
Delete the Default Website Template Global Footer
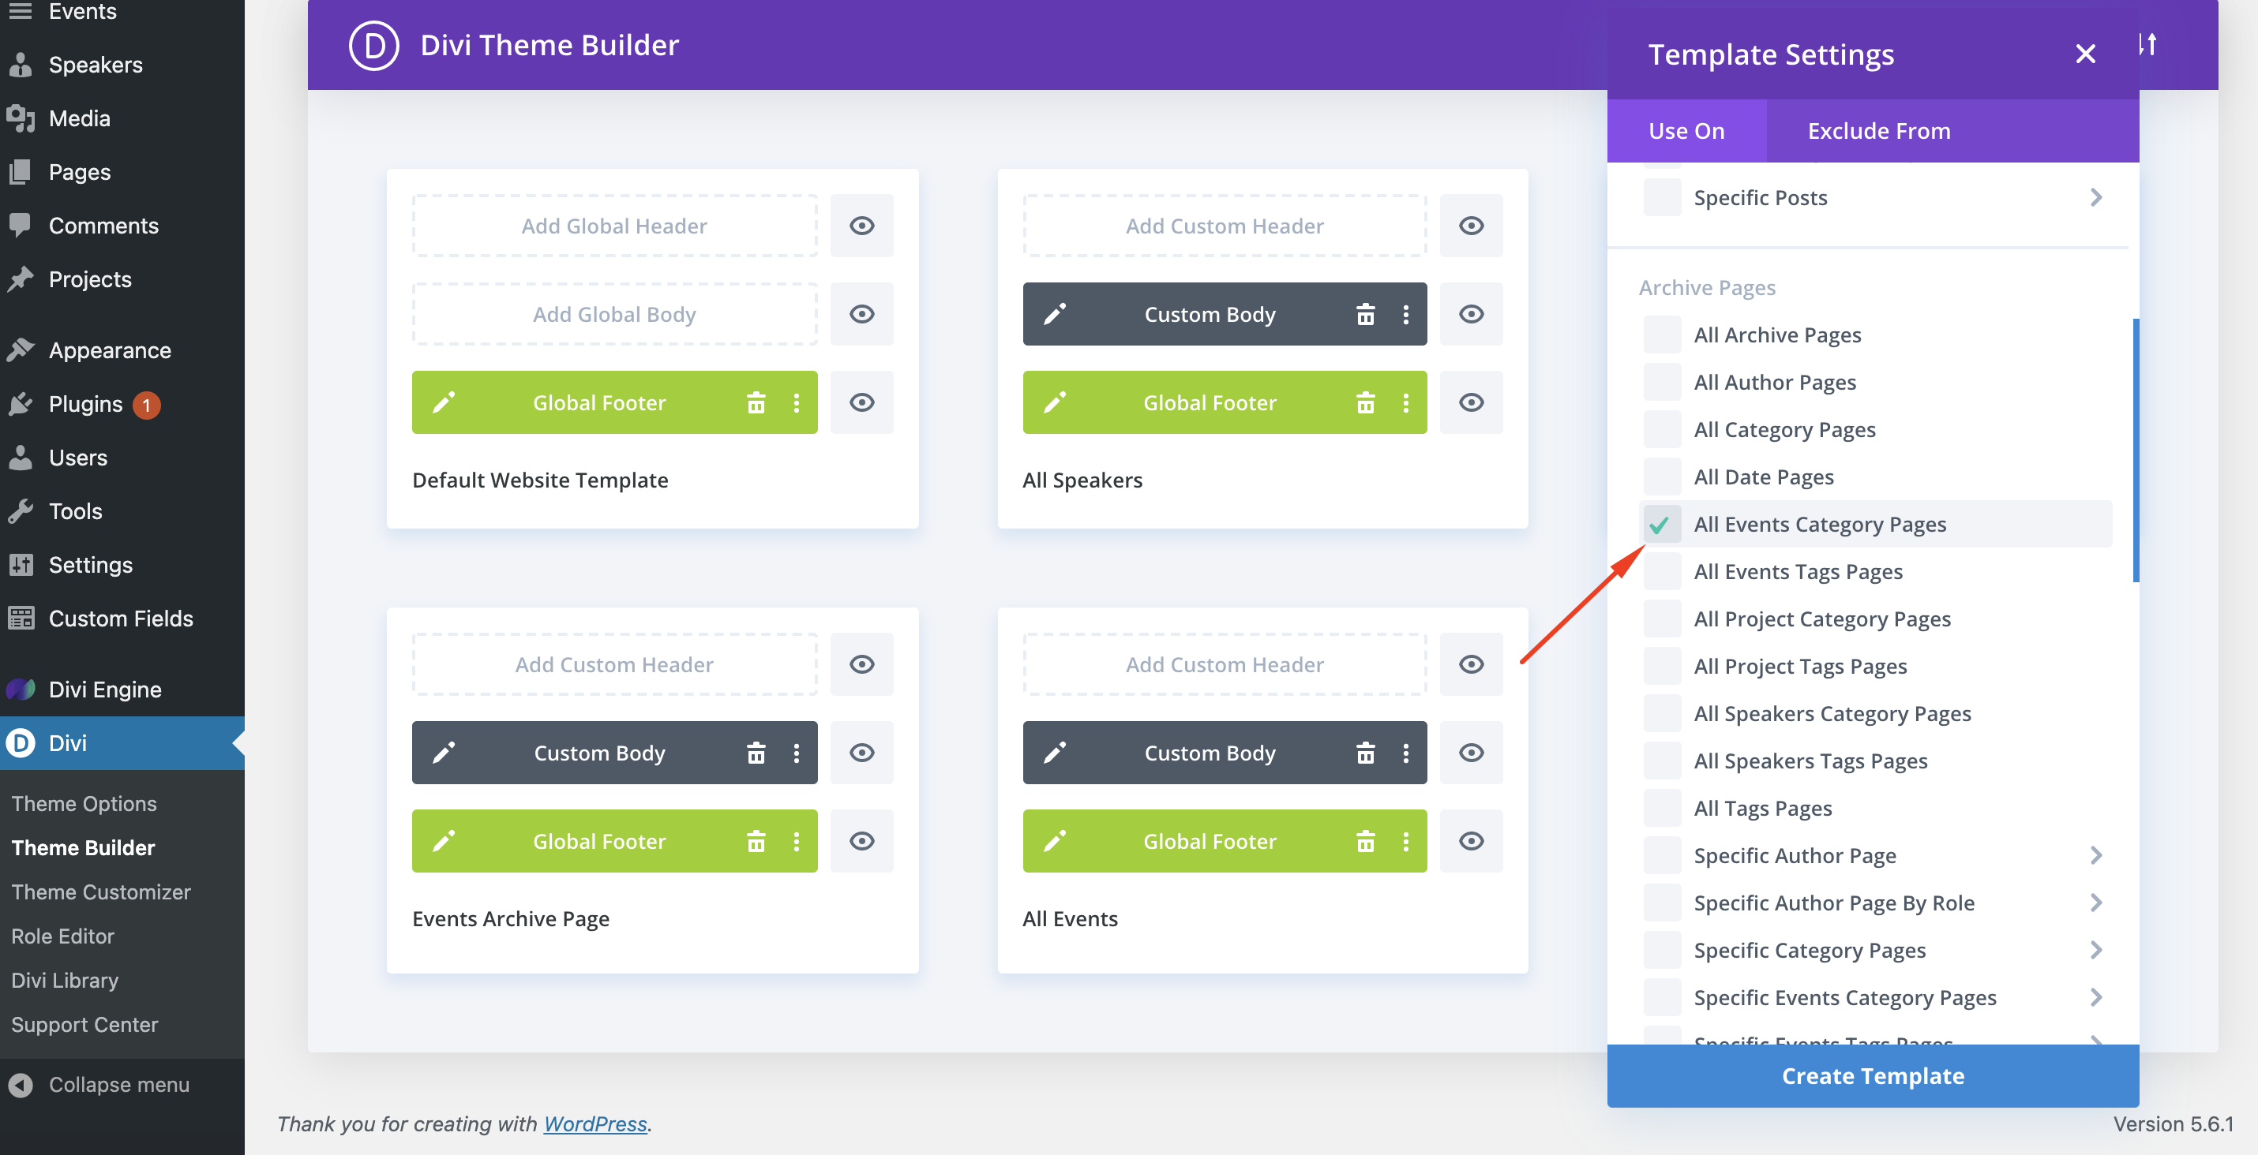(756, 403)
